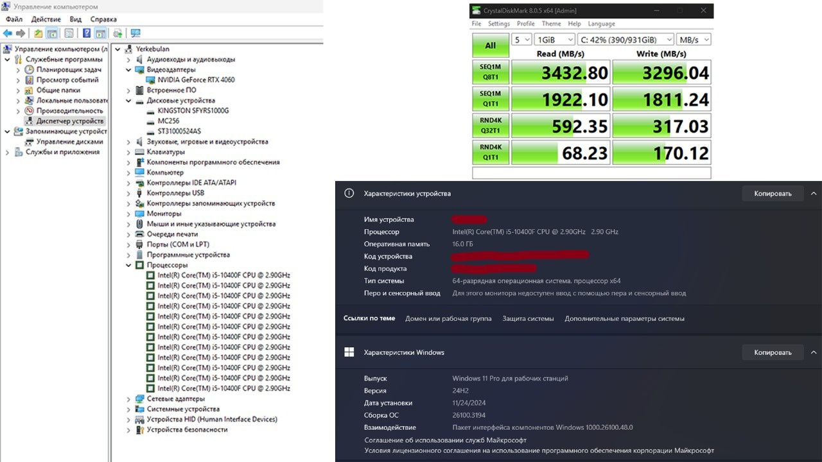
Task: Select the Планировщик задач clock icon
Action: [30, 69]
